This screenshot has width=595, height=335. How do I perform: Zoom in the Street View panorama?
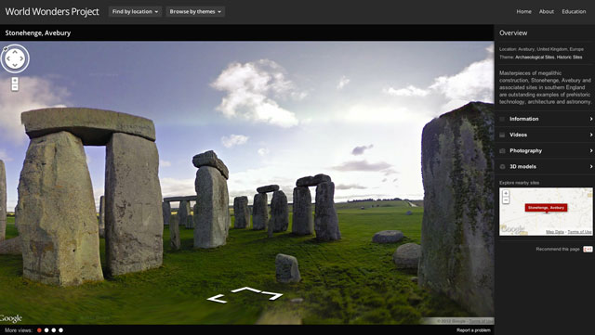coord(15,81)
